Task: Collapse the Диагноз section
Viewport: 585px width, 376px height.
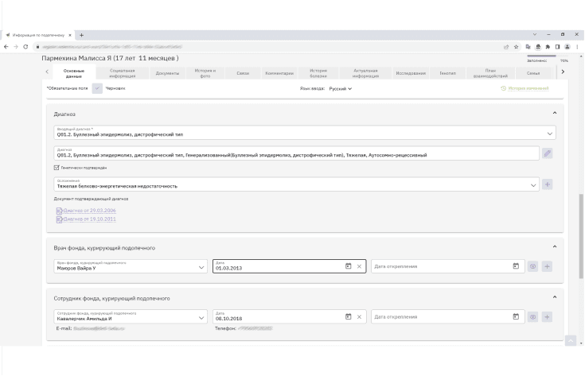Action: [x=555, y=113]
